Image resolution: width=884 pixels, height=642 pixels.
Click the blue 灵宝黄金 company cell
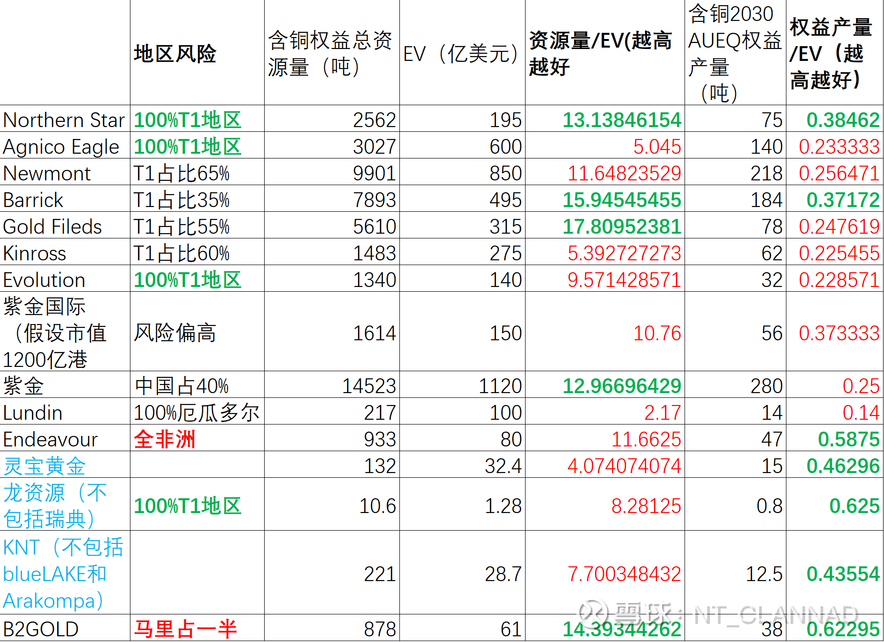point(65,465)
